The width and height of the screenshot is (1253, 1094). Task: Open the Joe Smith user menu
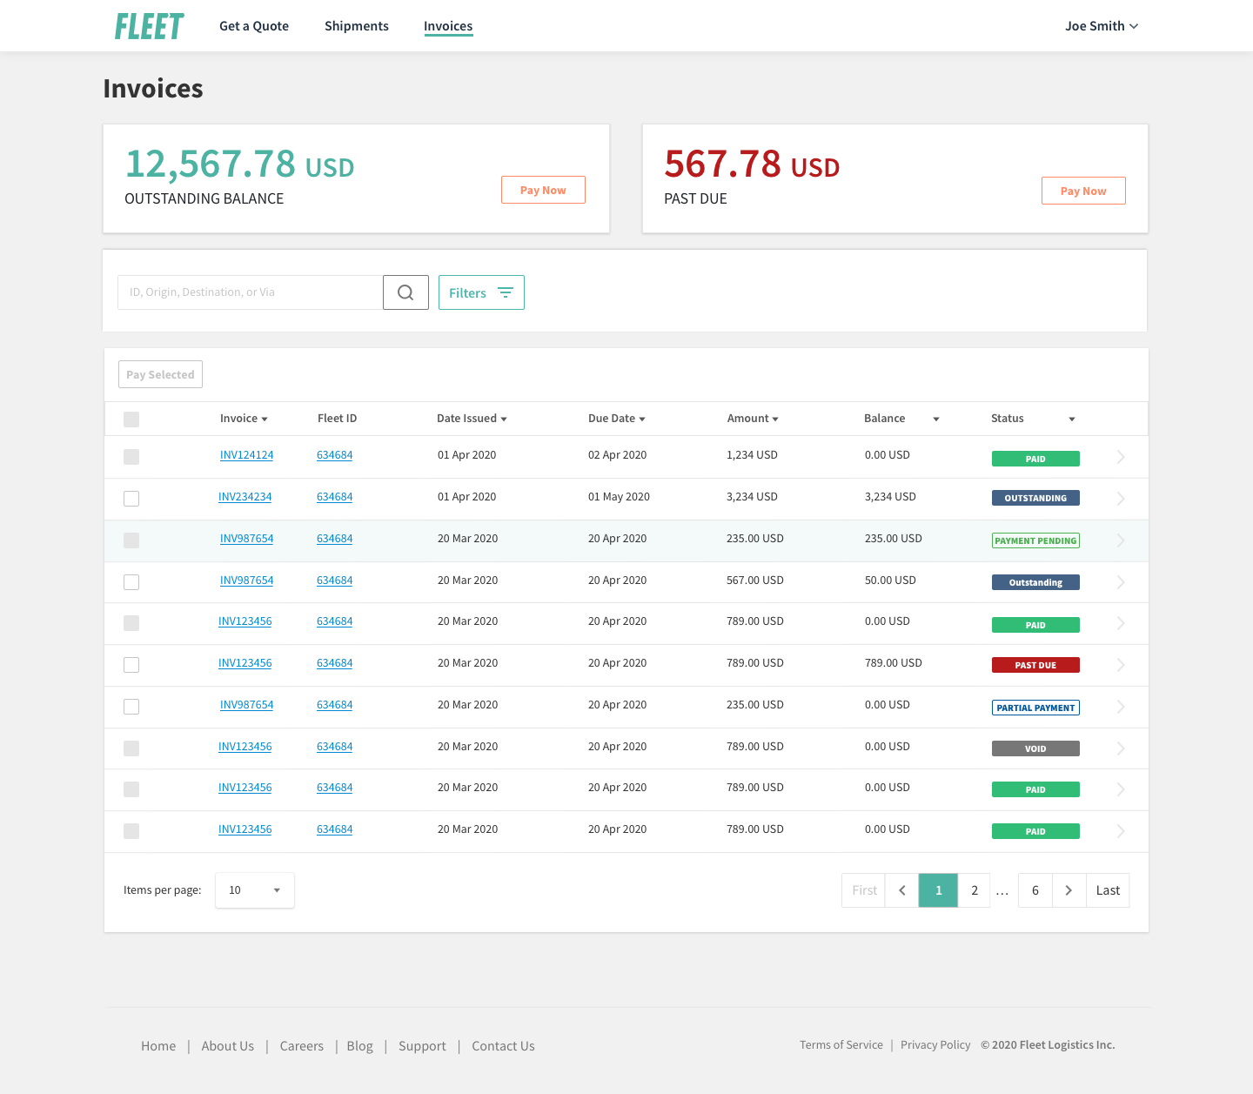(x=1101, y=26)
